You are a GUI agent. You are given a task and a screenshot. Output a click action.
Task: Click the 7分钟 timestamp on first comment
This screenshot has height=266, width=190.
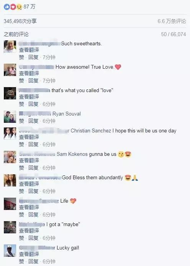point(49,57)
